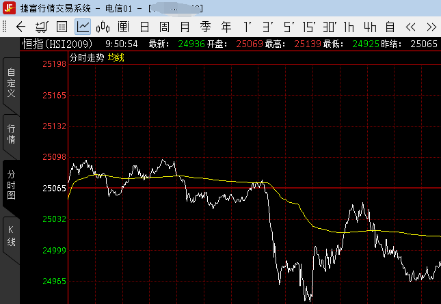Open the custom period 自 option
This screenshot has height=304, width=441.
[x=390, y=27]
